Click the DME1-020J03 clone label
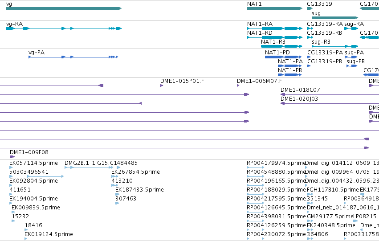The width and height of the screenshot is (379, 241). tap(299, 99)
